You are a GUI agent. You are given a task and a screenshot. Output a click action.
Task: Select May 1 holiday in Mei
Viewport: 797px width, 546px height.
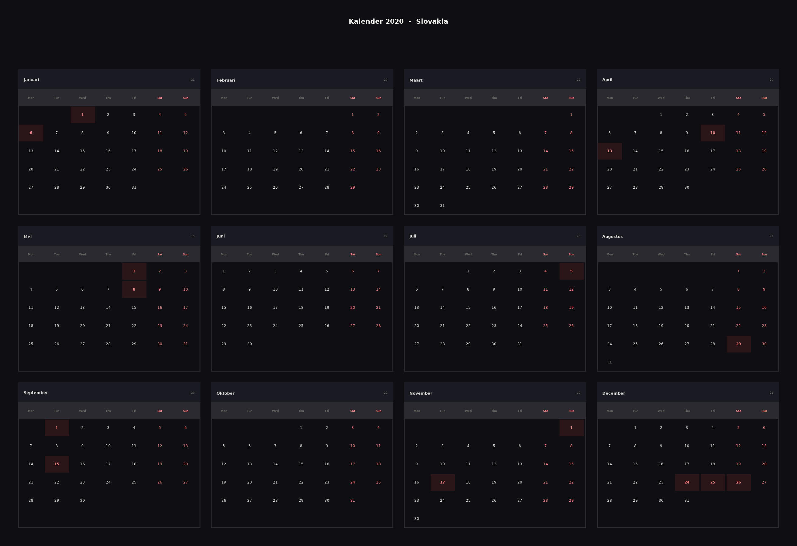pyautogui.click(x=134, y=271)
